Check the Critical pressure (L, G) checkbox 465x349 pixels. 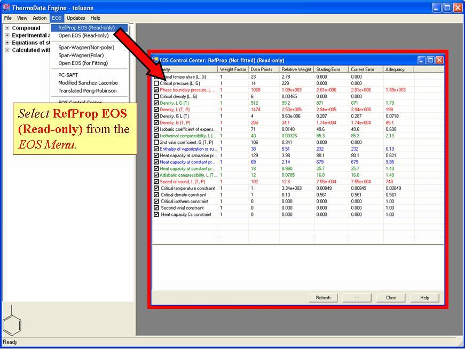tap(156, 83)
